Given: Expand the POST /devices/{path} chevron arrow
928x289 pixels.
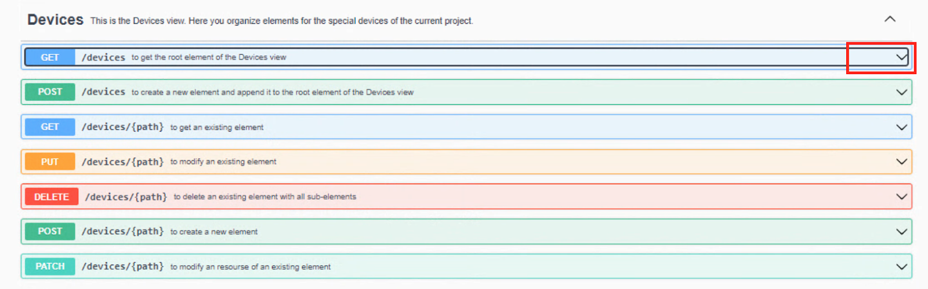Looking at the screenshot, I should [x=901, y=232].
